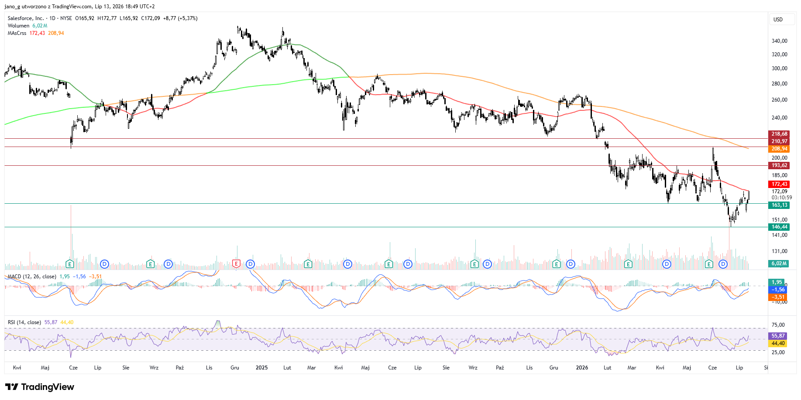
Task: Select the orange signal label −3,51
Action: 778,297
